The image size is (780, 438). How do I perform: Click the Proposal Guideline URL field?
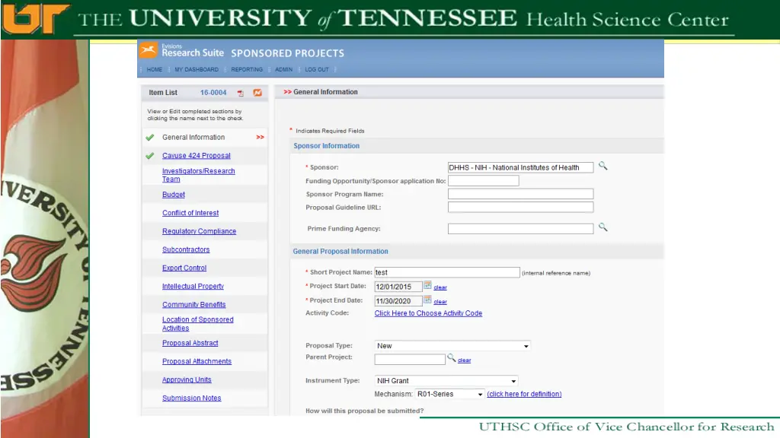[520, 208]
